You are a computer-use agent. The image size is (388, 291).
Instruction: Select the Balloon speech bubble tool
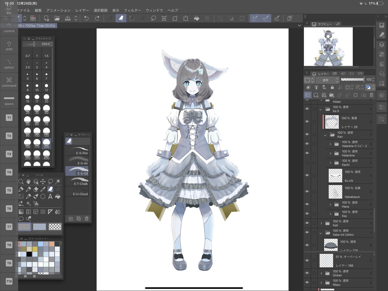pos(21,219)
